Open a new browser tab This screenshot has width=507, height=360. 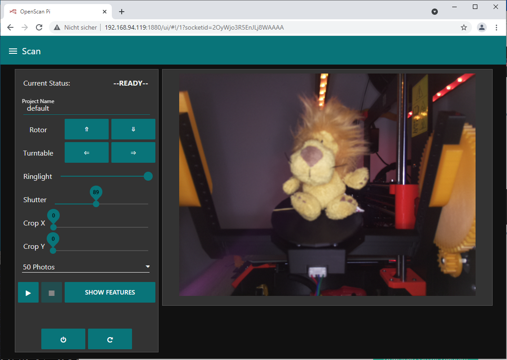[122, 12]
